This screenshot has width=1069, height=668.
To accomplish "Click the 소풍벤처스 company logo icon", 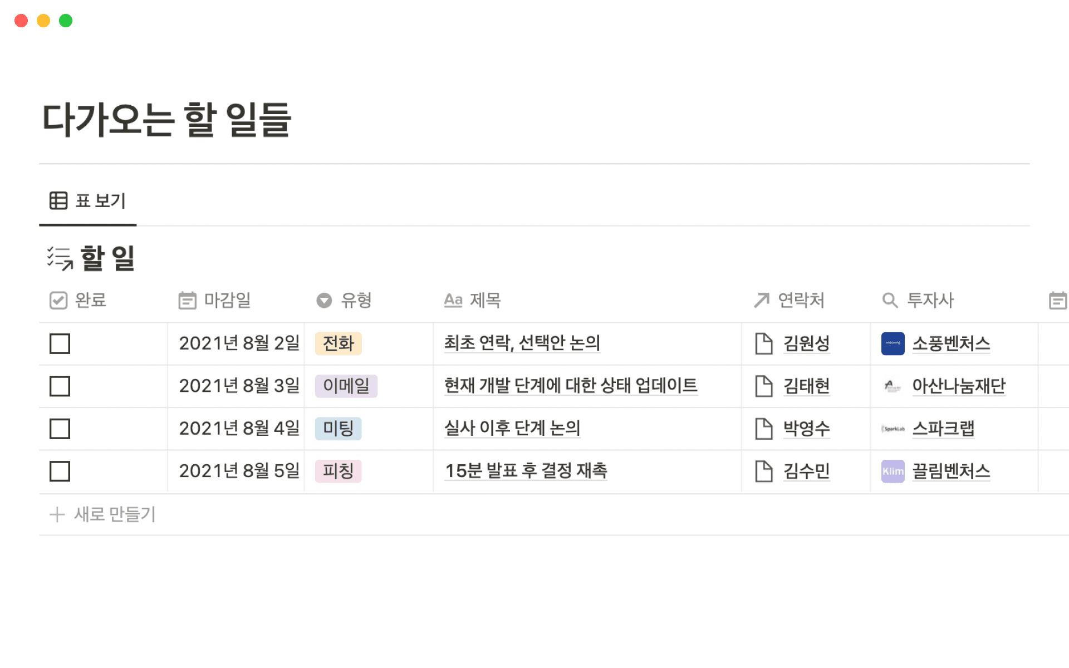I will (x=893, y=343).
